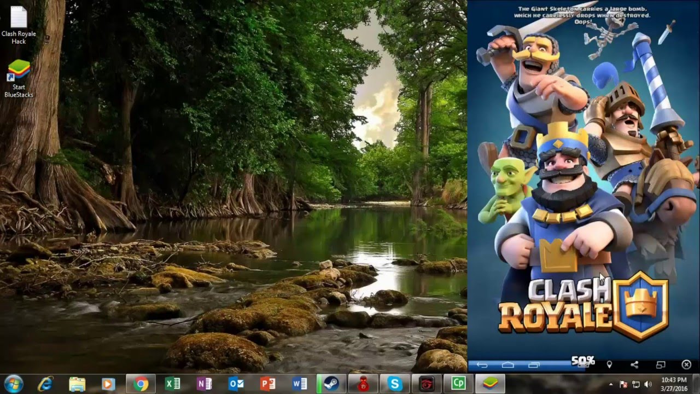Tap the BlueStacks Android home button
The width and height of the screenshot is (700, 394).
click(x=508, y=365)
